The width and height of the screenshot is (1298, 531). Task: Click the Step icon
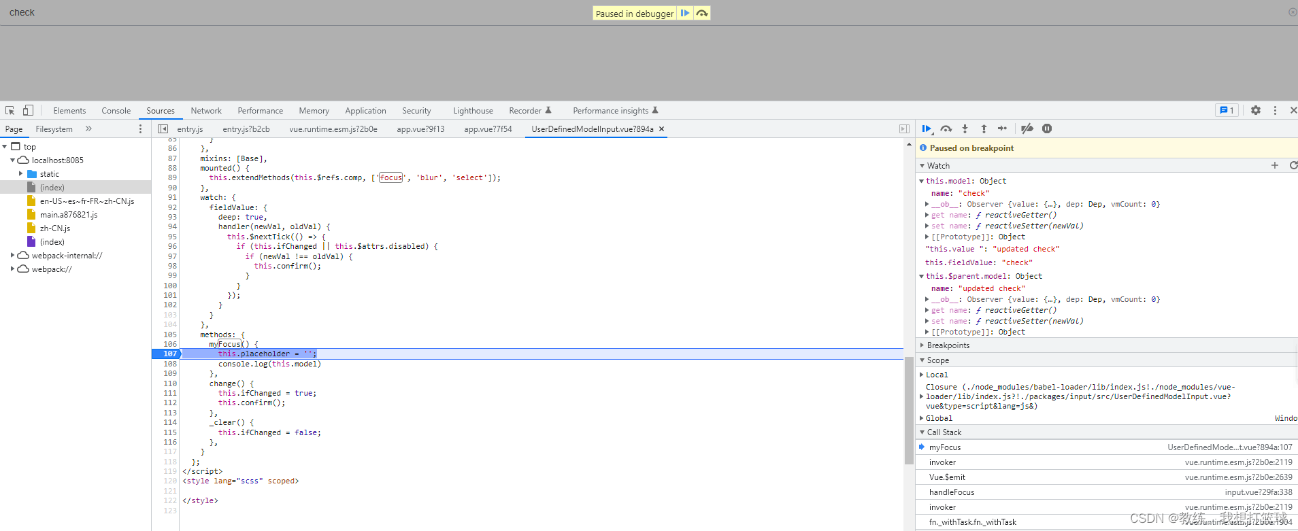point(1003,129)
